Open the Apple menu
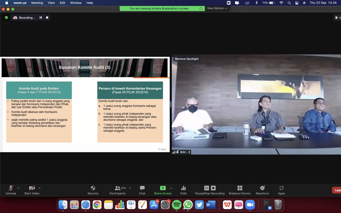The image size is (341, 213). click(7, 3)
